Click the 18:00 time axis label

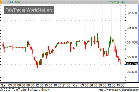click(x=57, y=85)
